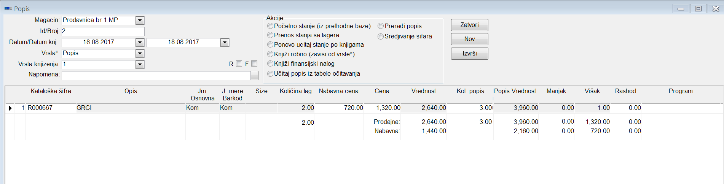Toggle the F checkbox

[254, 64]
